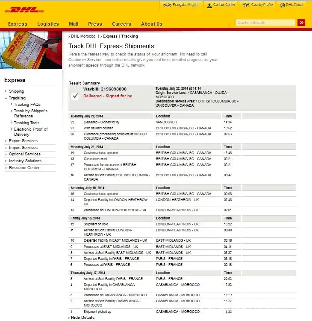Image resolution: width=312 pixels, height=321 pixels.
Task: Open the Press menu
Action: click(x=95, y=24)
